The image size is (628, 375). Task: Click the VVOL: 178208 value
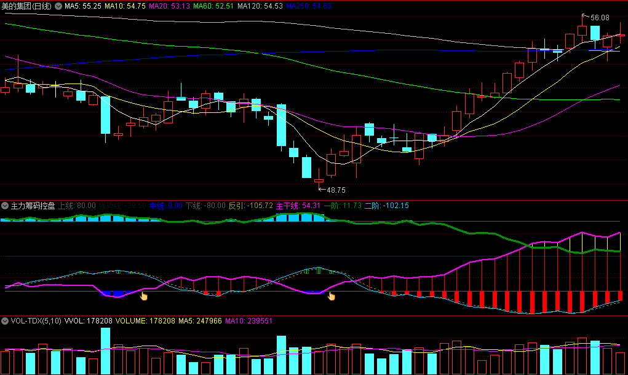89,320
